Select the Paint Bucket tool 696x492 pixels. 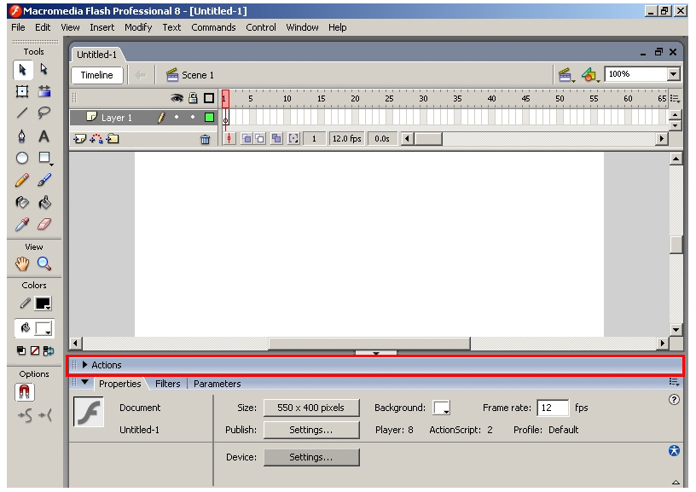(44, 203)
